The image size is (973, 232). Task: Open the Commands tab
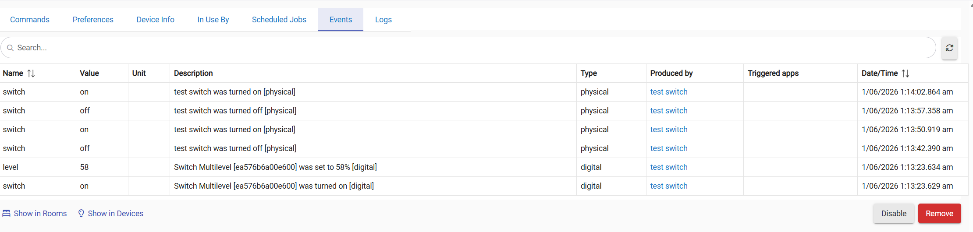click(30, 20)
